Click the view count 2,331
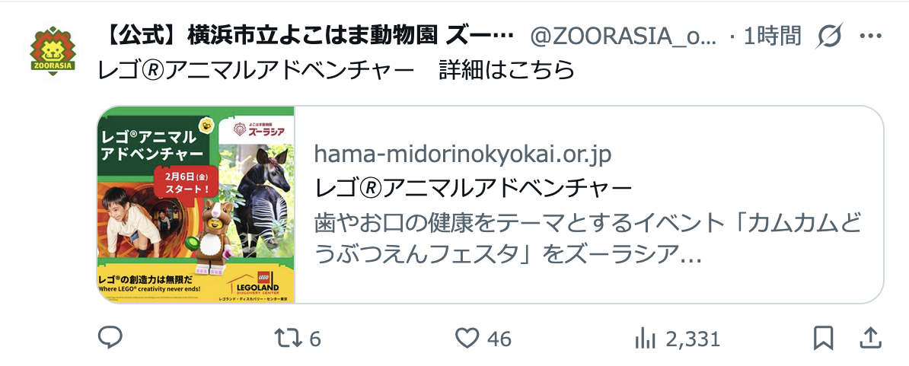Viewport: 909px width, 366px height. 692,339
